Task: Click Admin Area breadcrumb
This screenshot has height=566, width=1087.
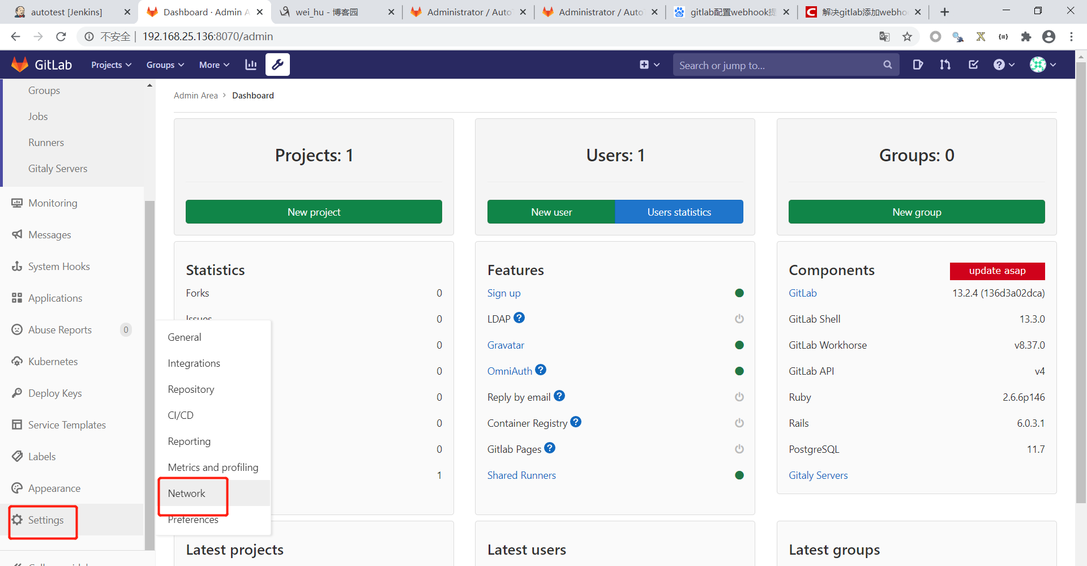Action: [x=196, y=95]
